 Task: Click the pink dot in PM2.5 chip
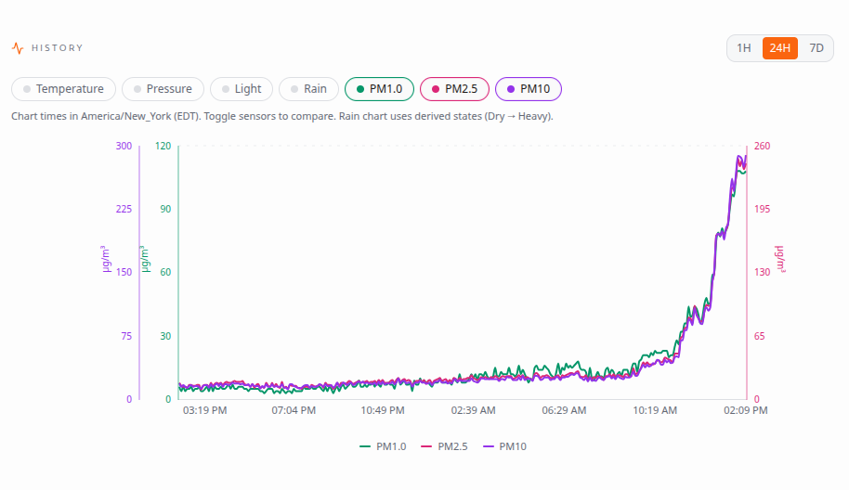pos(436,89)
